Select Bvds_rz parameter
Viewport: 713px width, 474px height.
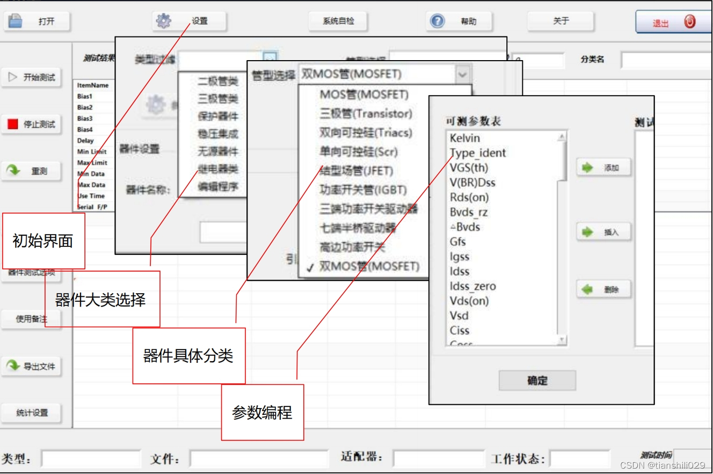coord(469,213)
